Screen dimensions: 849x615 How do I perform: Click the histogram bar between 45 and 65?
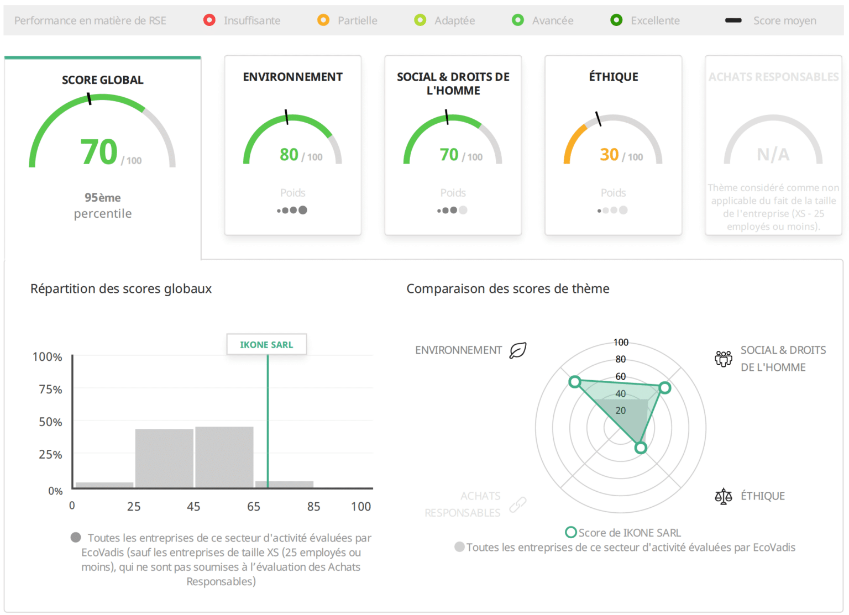pyautogui.click(x=224, y=458)
